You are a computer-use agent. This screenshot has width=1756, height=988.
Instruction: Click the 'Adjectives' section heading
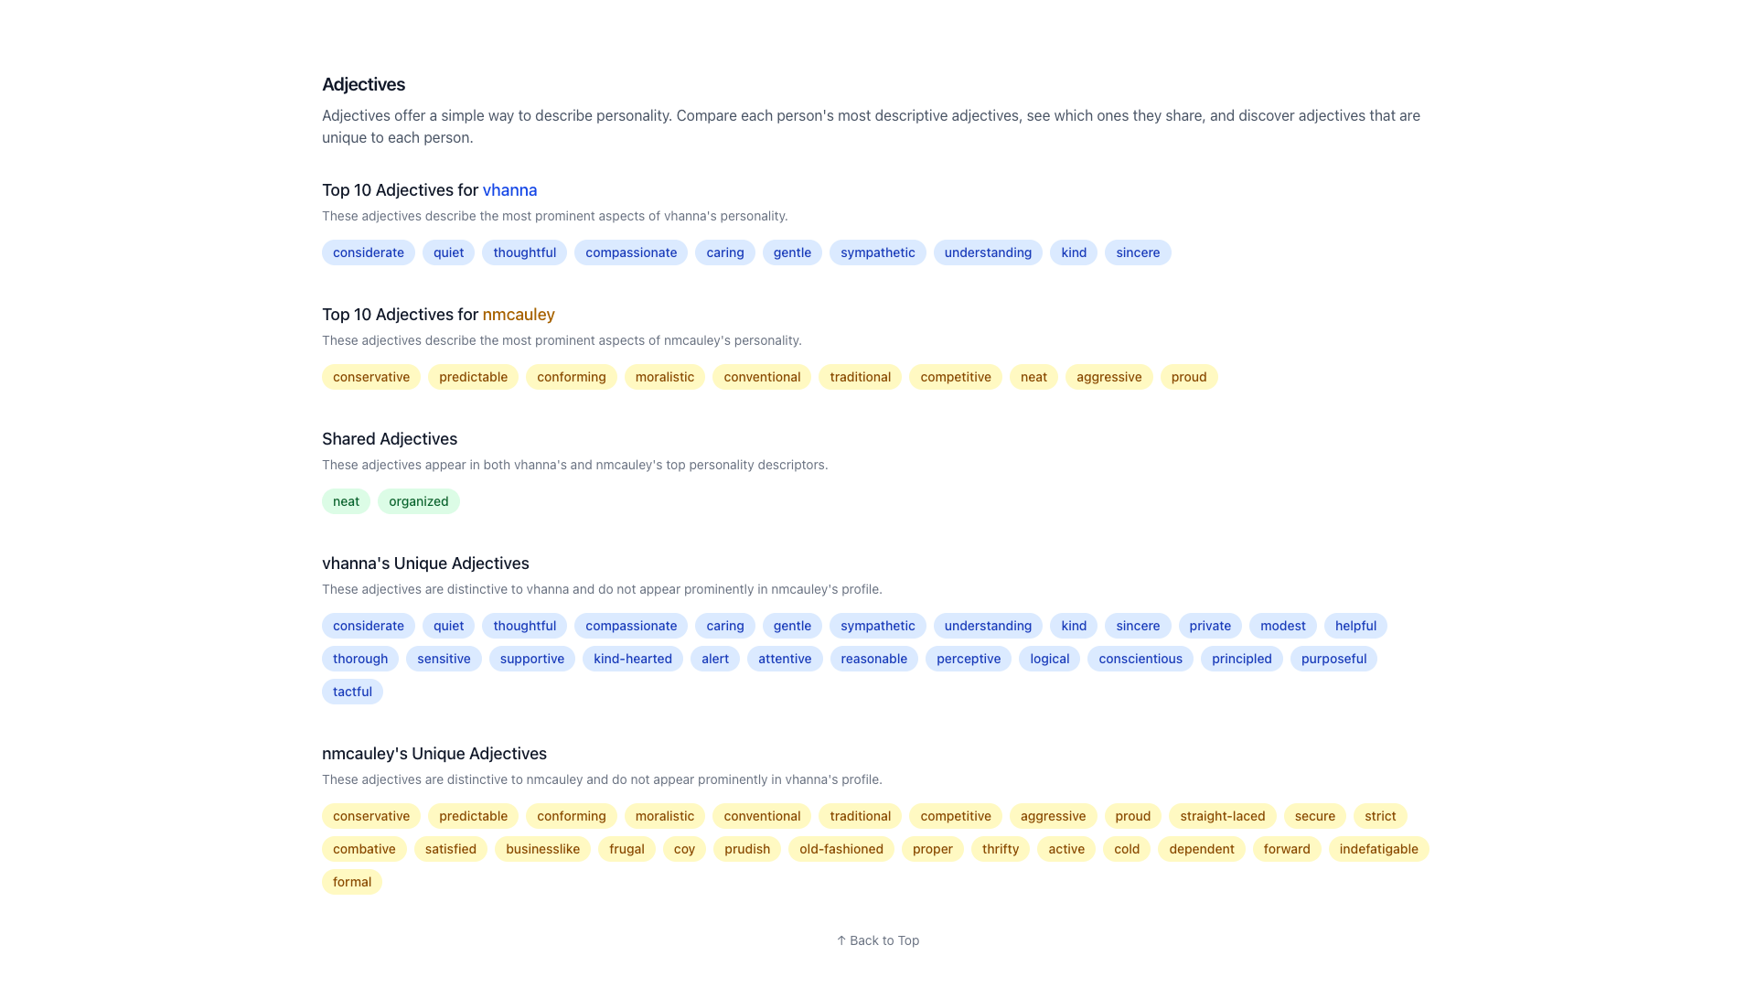pyautogui.click(x=363, y=84)
